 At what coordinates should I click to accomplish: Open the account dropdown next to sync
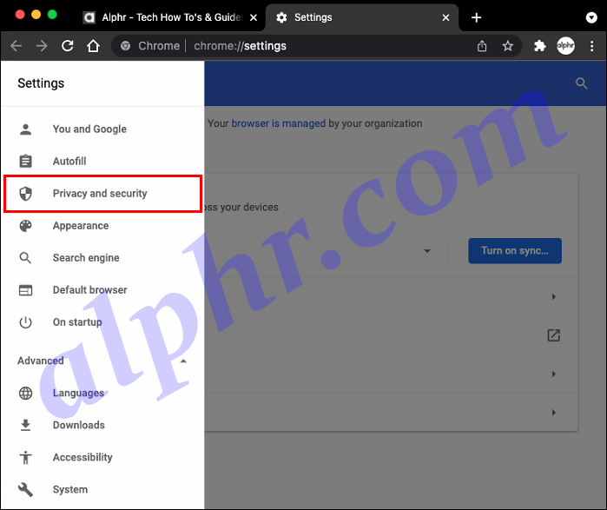[x=427, y=251]
